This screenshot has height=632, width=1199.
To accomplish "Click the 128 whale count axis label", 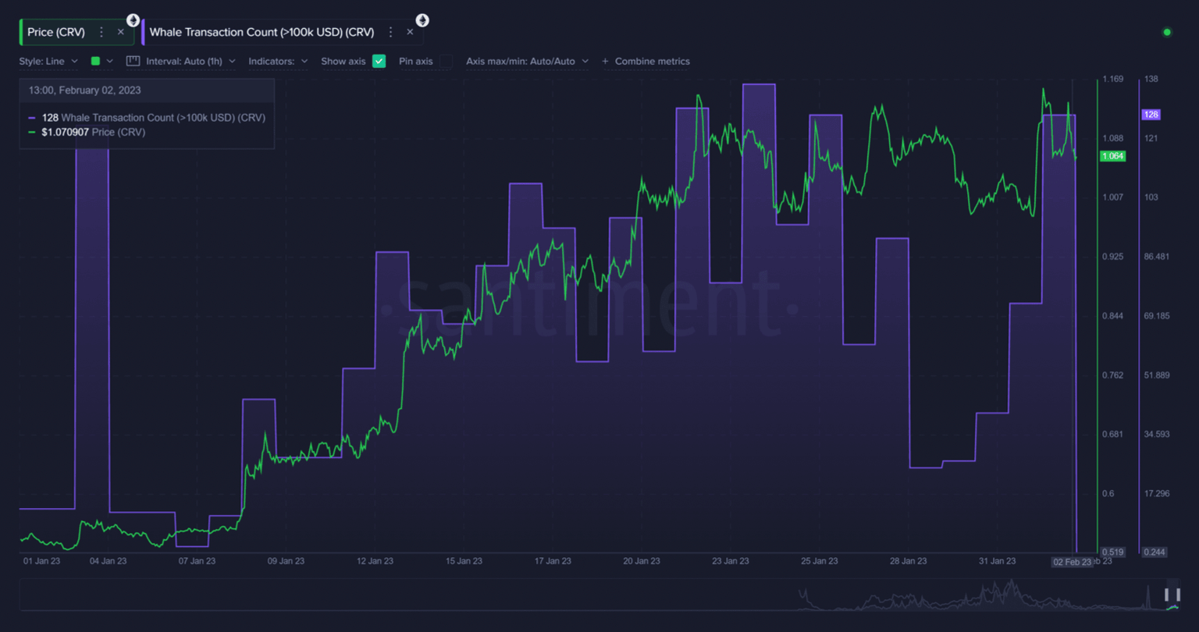I will pyautogui.click(x=1151, y=115).
